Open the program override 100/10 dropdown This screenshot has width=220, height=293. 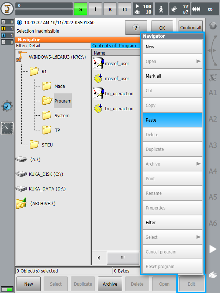(143, 9)
